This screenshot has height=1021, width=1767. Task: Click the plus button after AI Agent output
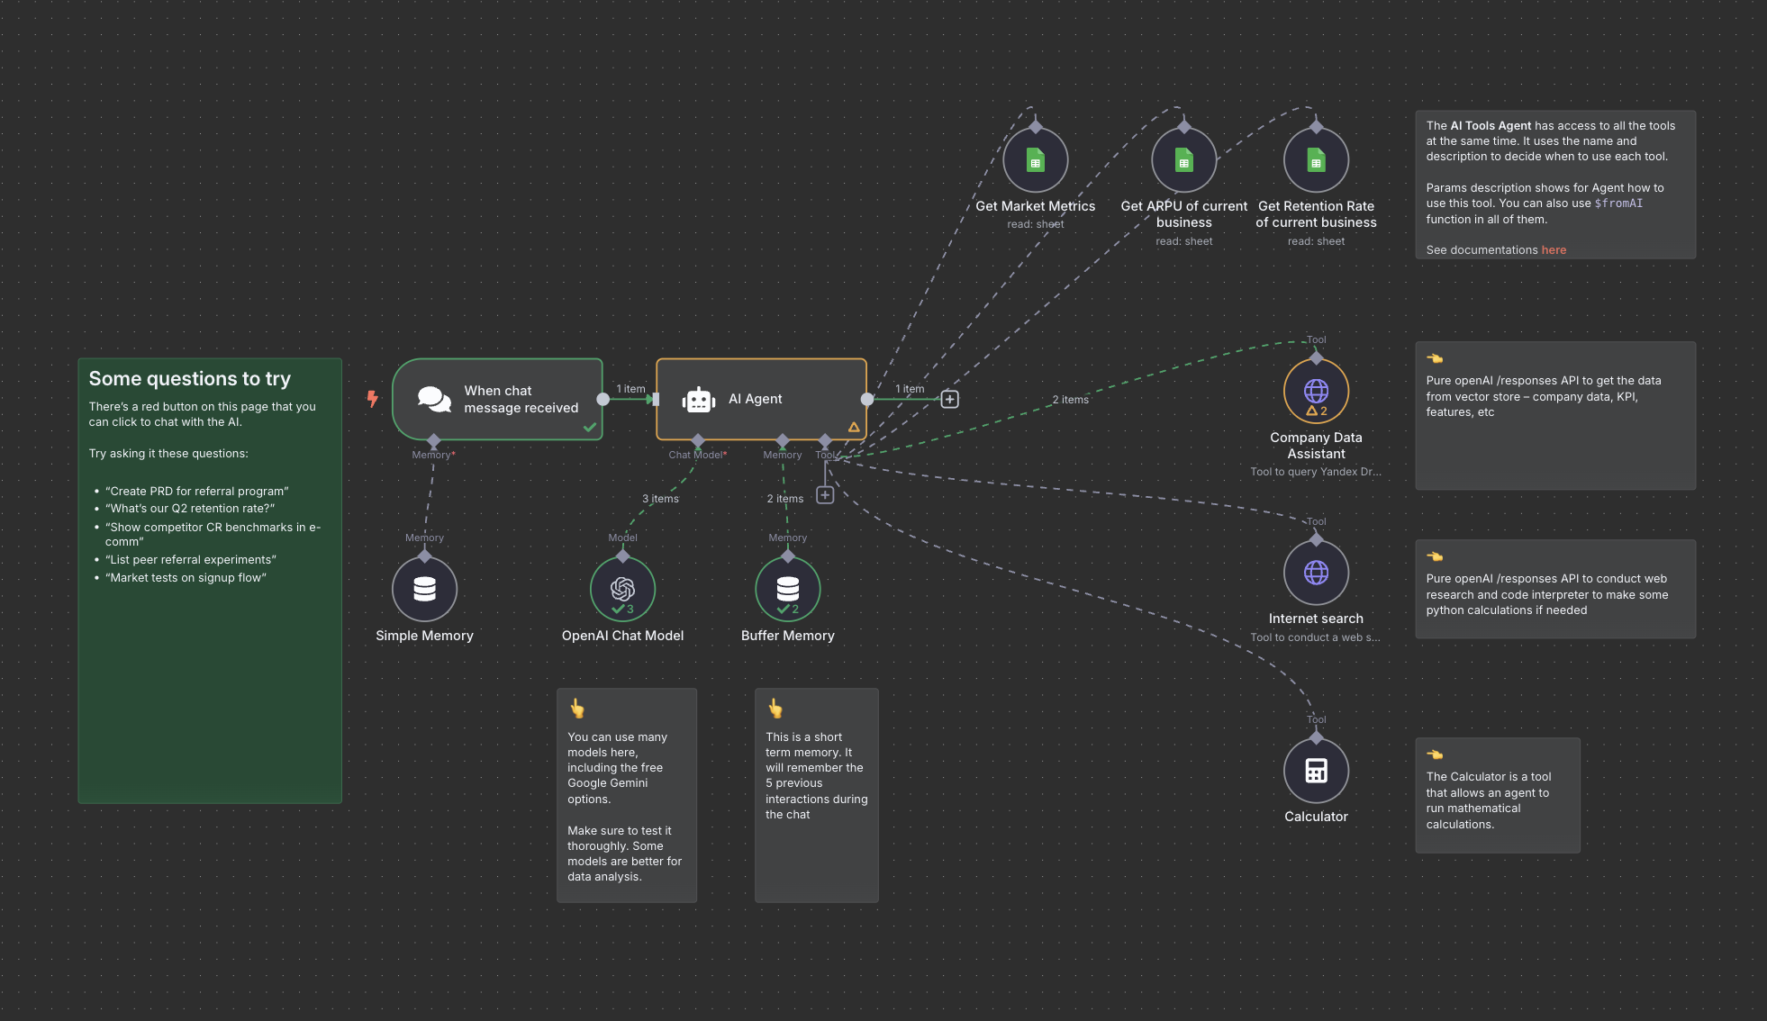(949, 399)
